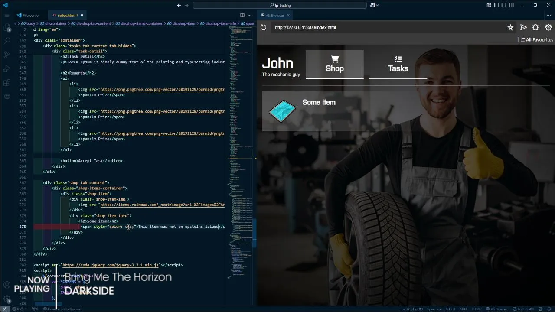Image resolution: width=555 pixels, height=312 pixels.
Task: Open Run and Debug view in activity bar
Action: (7, 68)
